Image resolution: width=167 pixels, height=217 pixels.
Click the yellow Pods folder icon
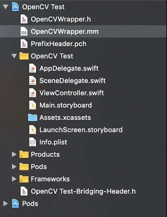[24, 167]
